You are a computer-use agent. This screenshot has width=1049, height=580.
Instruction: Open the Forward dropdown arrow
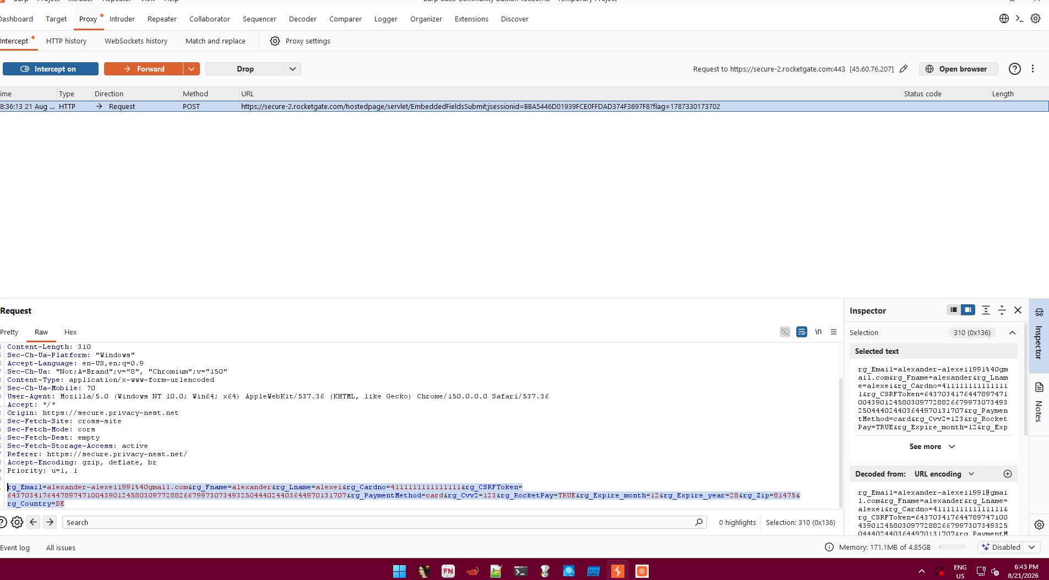tap(191, 69)
